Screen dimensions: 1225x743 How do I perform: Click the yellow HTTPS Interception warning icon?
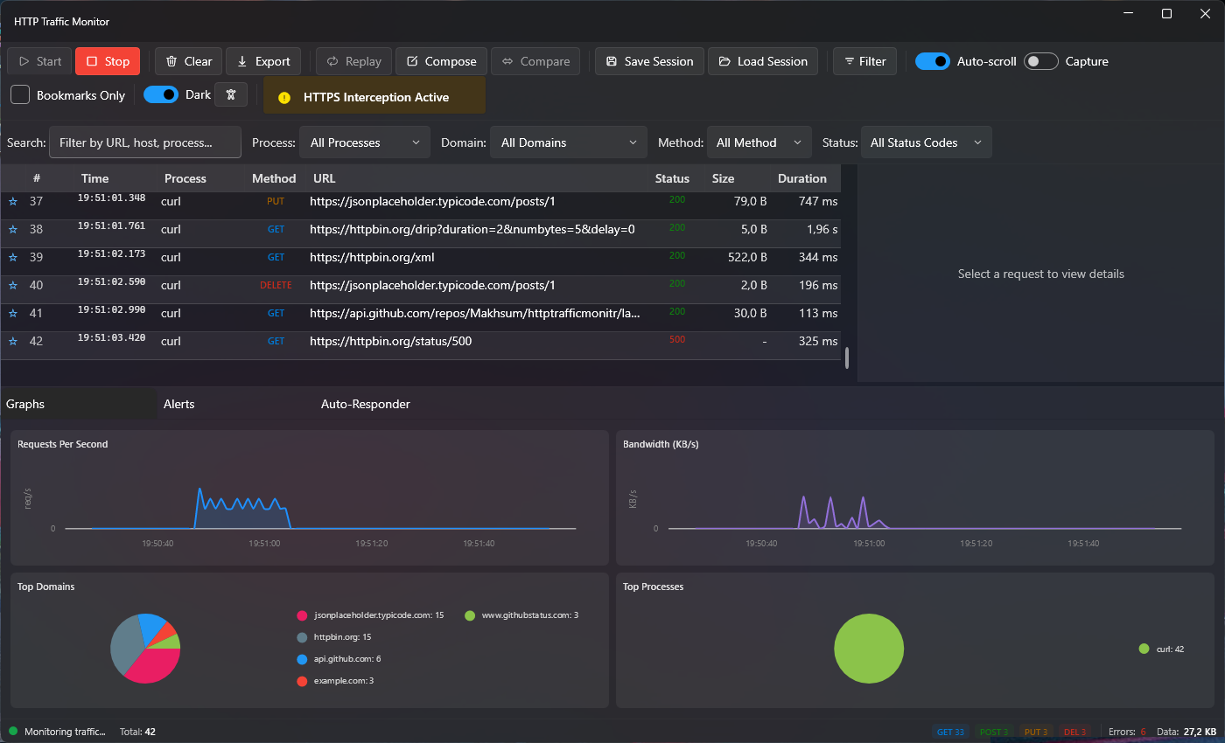tap(283, 98)
